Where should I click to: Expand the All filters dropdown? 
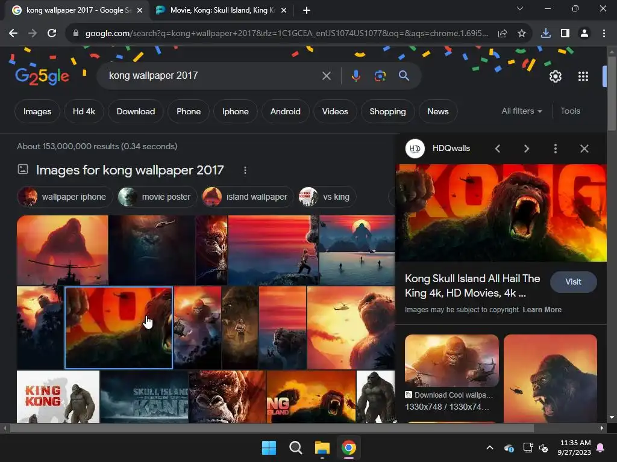522,111
